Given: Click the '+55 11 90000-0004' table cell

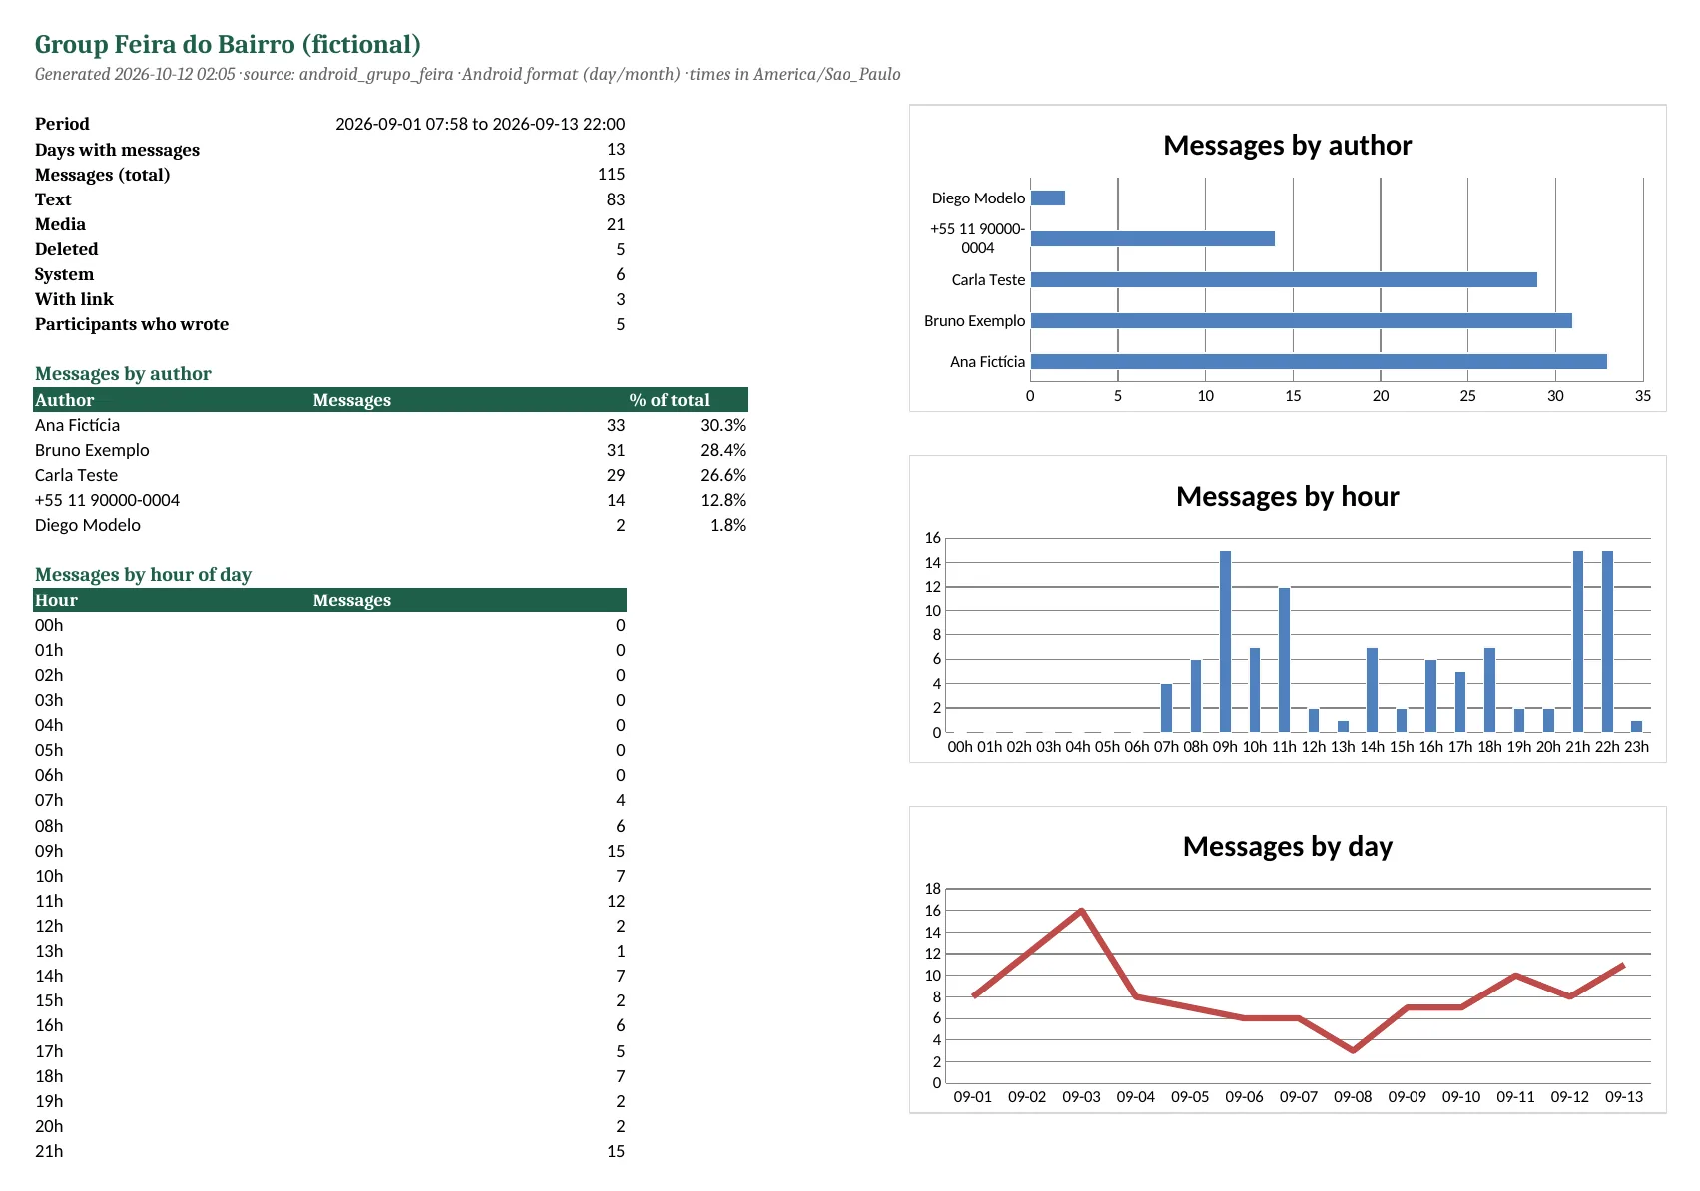Looking at the screenshot, I should pos(107,500).
